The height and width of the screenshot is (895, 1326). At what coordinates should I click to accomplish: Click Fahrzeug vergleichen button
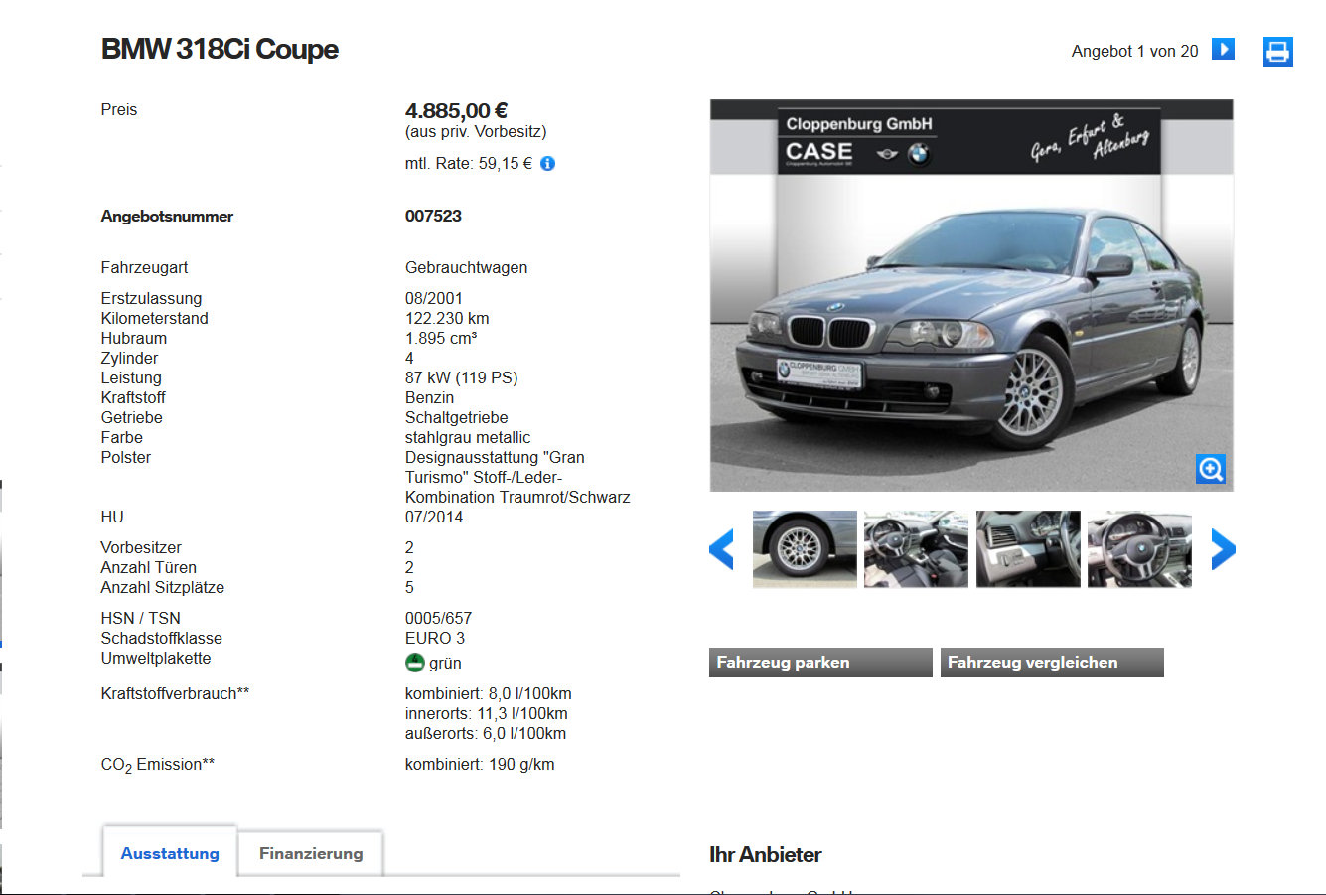1052,663
